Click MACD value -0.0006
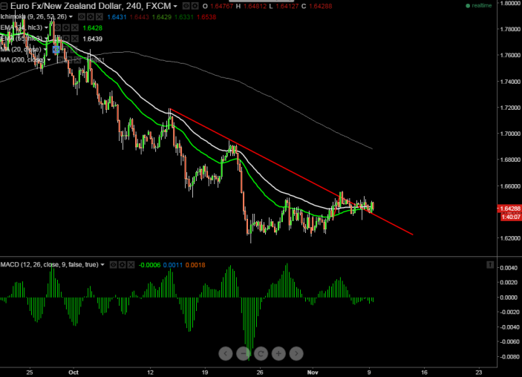 coord(149,265)
